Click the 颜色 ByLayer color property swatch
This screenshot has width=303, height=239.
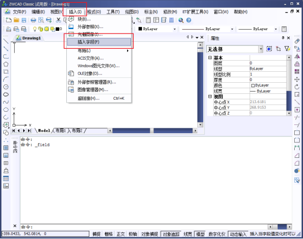coord(253,86)
